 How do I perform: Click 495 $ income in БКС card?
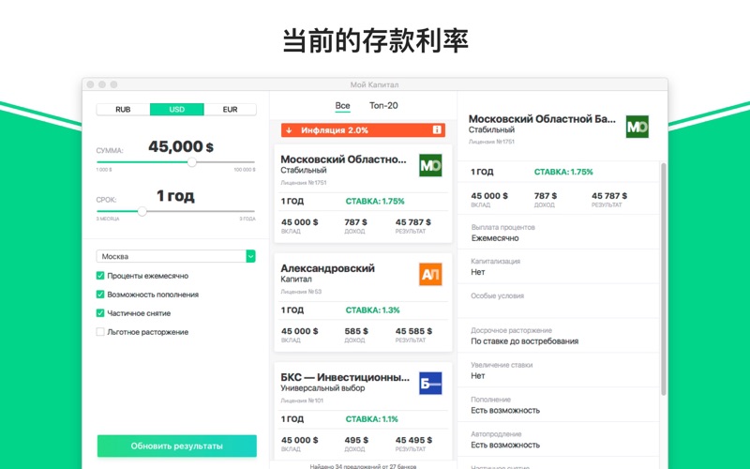(x=356, y=440)
